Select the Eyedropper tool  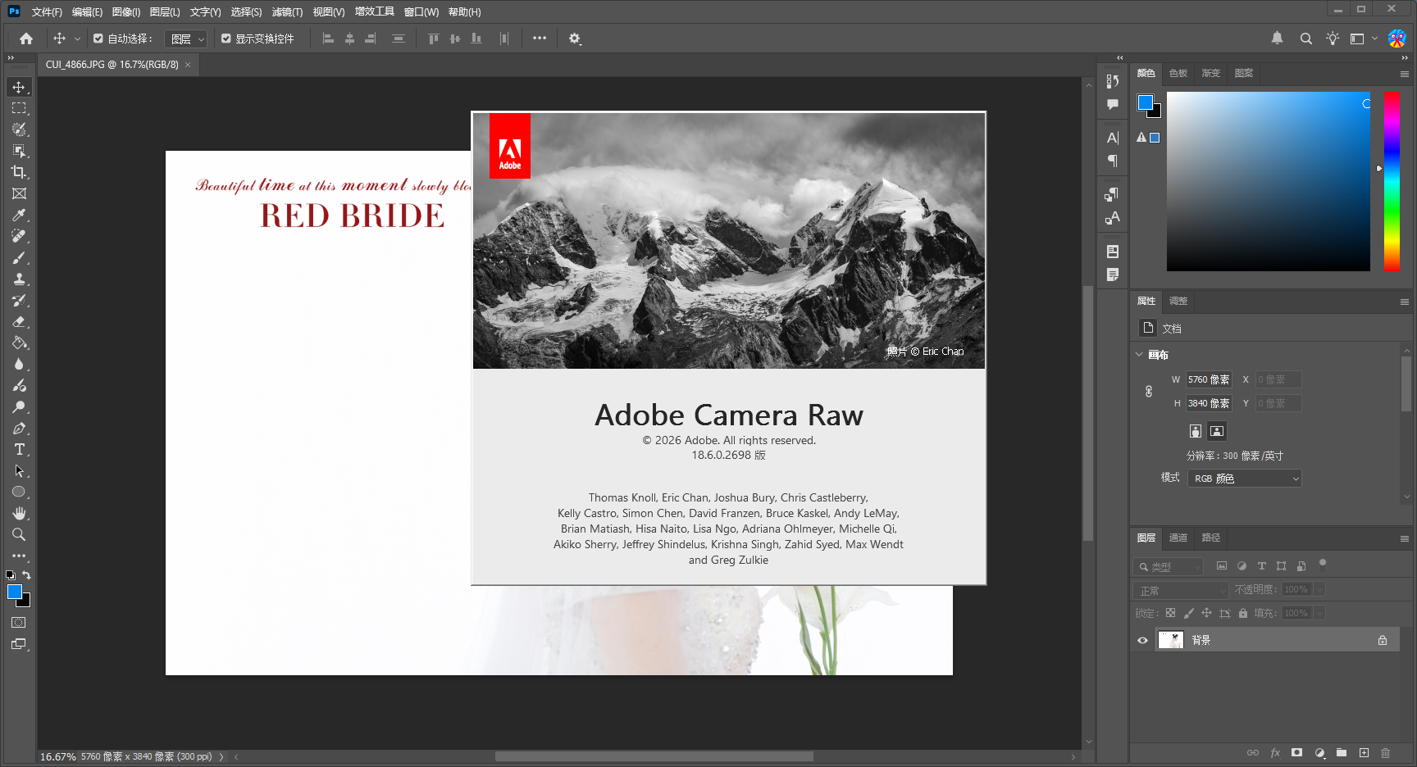pyautogui.click(x=19, y=215)
